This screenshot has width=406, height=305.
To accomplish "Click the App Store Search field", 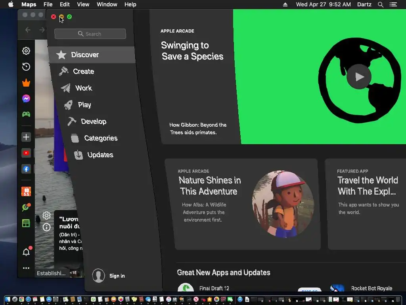I will (x=90, y=34).
